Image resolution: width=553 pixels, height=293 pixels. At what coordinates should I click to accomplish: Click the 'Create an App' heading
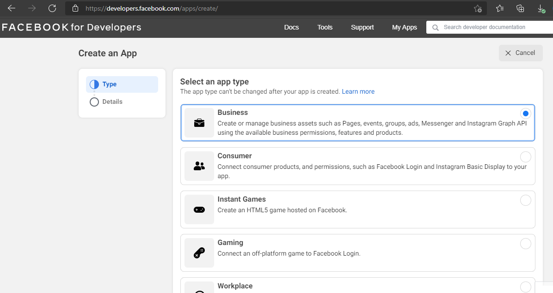pyautogui.click(x=108, y=53)
